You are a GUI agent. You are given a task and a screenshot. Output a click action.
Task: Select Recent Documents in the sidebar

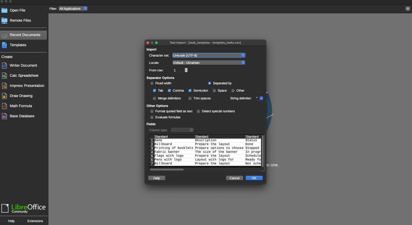click(25, 35)
